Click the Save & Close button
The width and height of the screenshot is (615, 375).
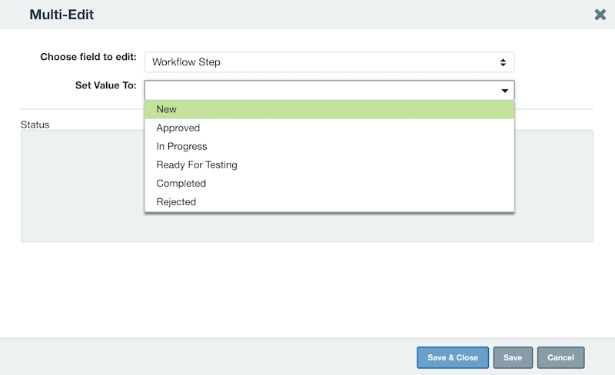pos(453,357)
